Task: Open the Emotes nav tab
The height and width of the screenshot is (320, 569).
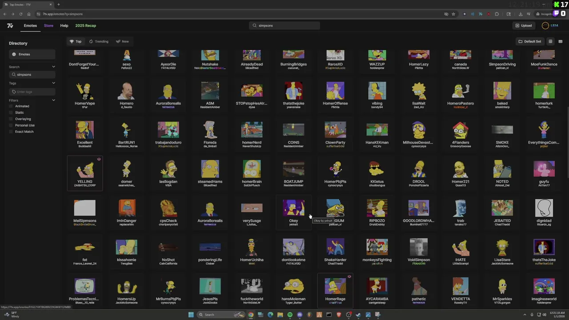Action: coord(30,26)
